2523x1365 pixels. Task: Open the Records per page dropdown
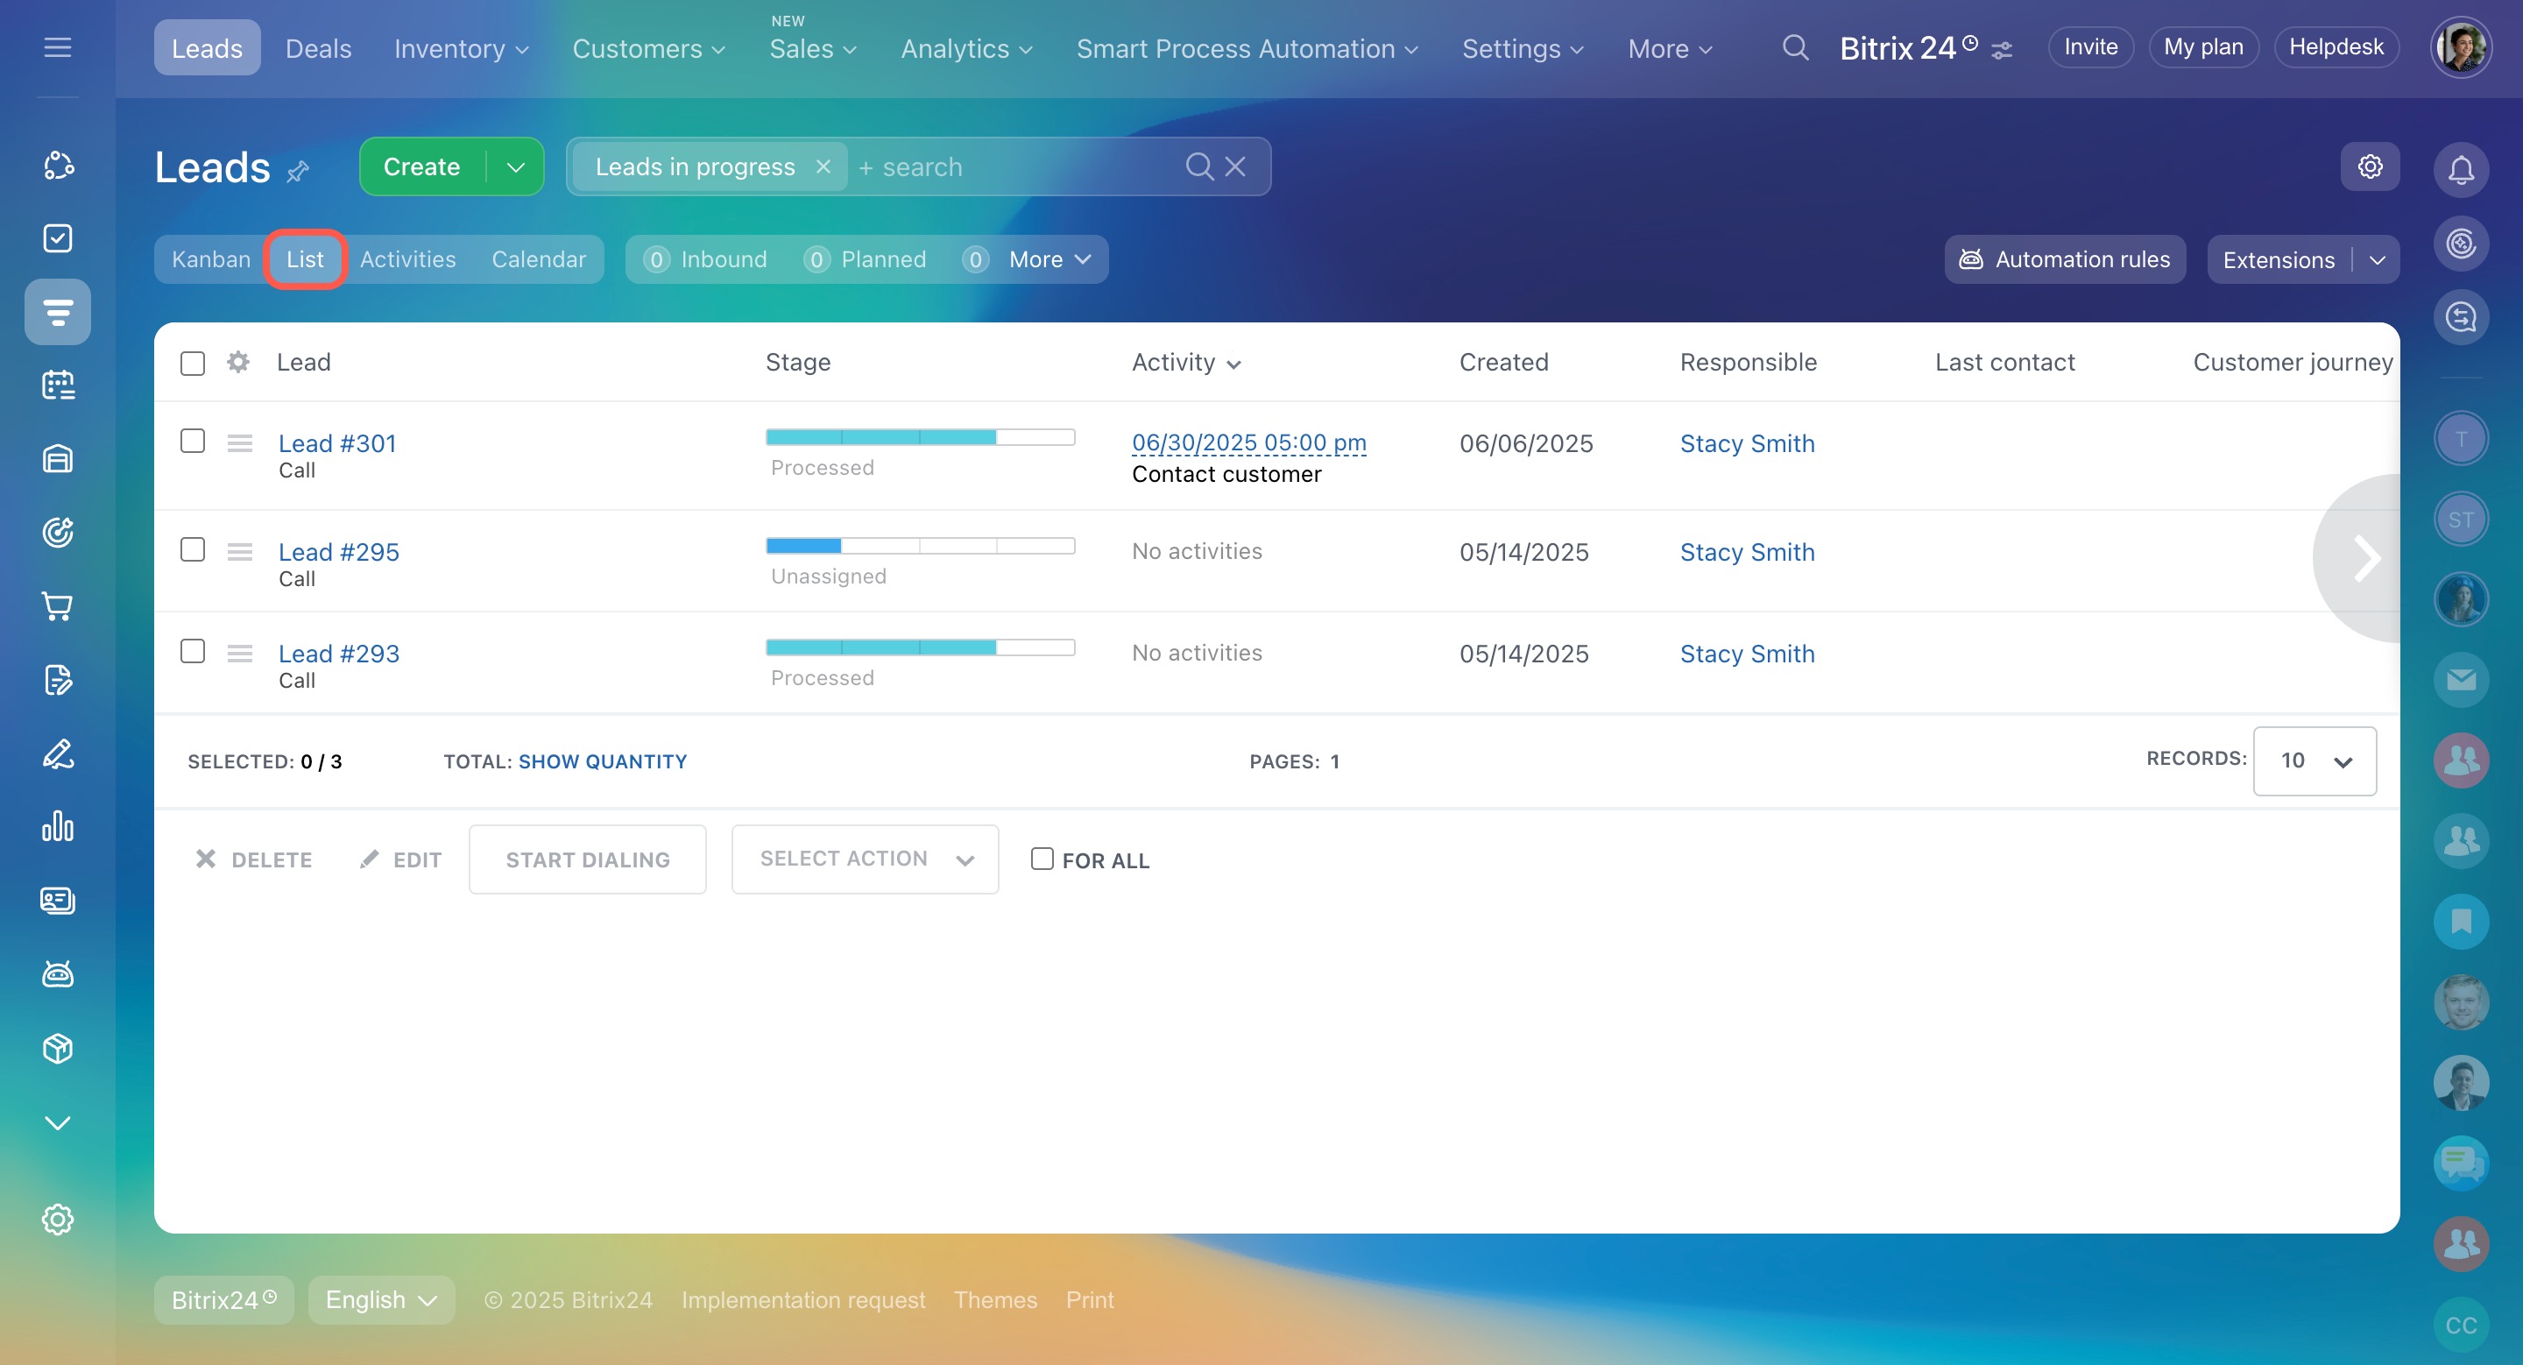click(x=2314, y=760)
